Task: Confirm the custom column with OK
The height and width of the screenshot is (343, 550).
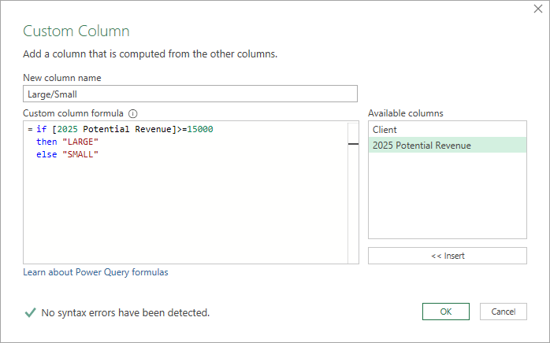Action: pyautogui.click(x=445, y=312)
